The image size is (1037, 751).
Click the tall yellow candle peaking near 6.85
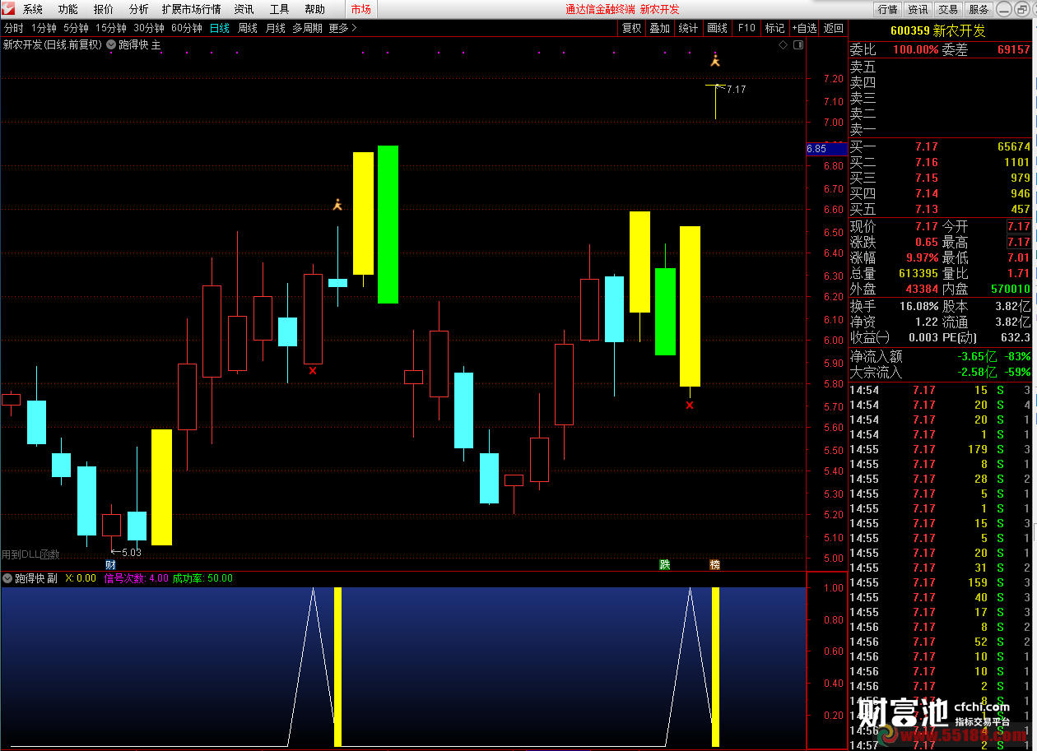point(363,213)
